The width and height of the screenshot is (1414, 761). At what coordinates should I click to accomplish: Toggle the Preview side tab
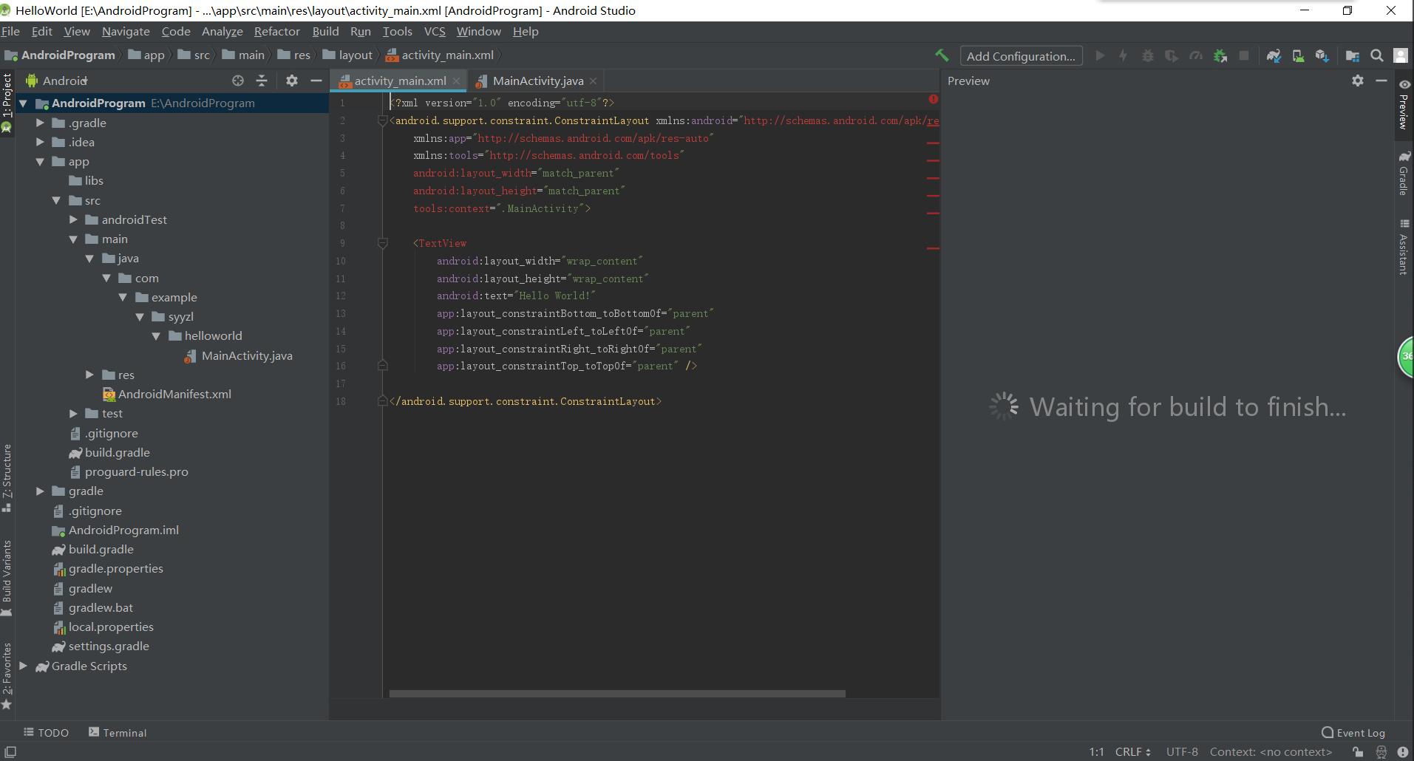pos(1404,105)
